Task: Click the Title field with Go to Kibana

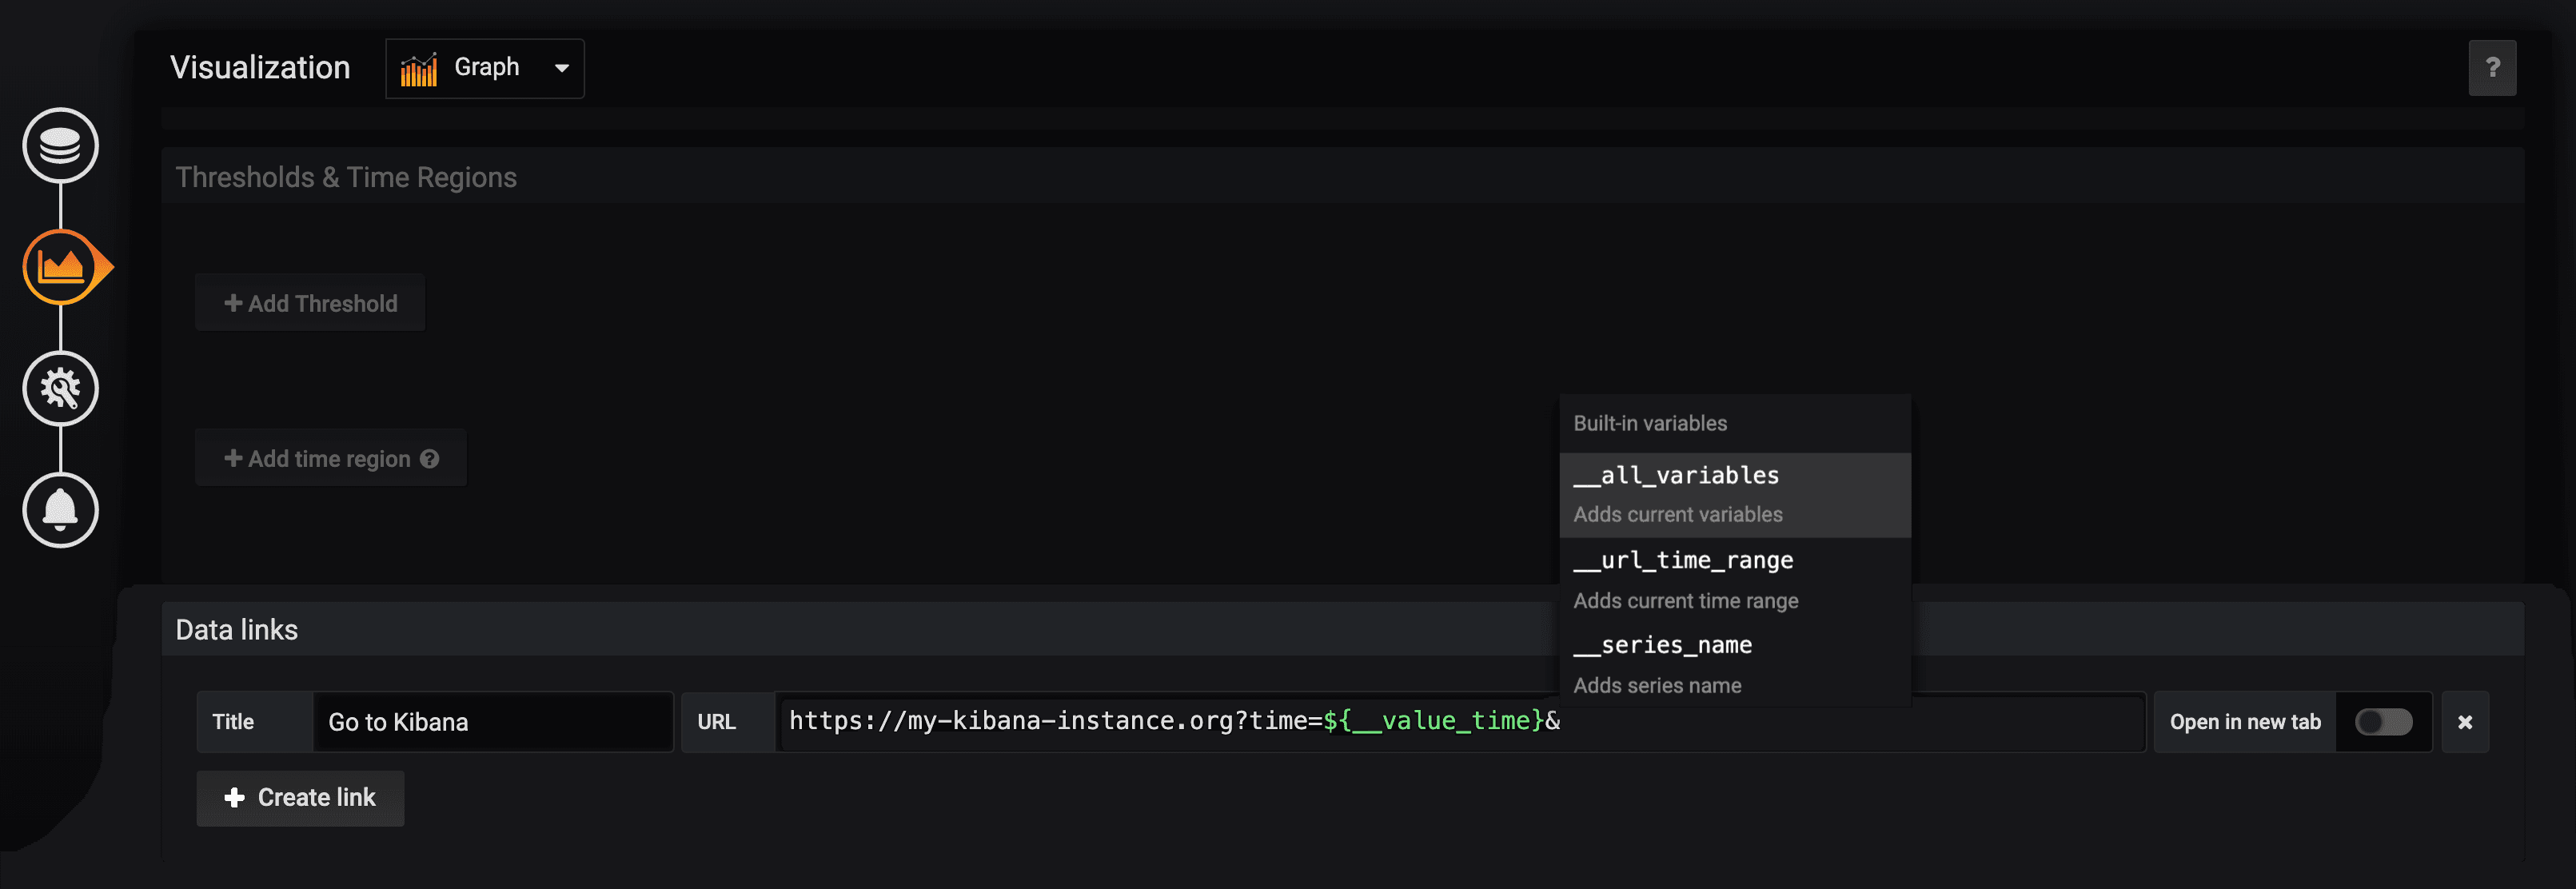Action: [x=492, y=722]
